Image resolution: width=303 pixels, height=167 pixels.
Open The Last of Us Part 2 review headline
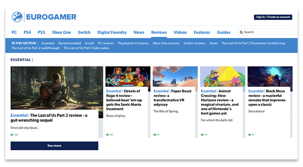point(49,118)
